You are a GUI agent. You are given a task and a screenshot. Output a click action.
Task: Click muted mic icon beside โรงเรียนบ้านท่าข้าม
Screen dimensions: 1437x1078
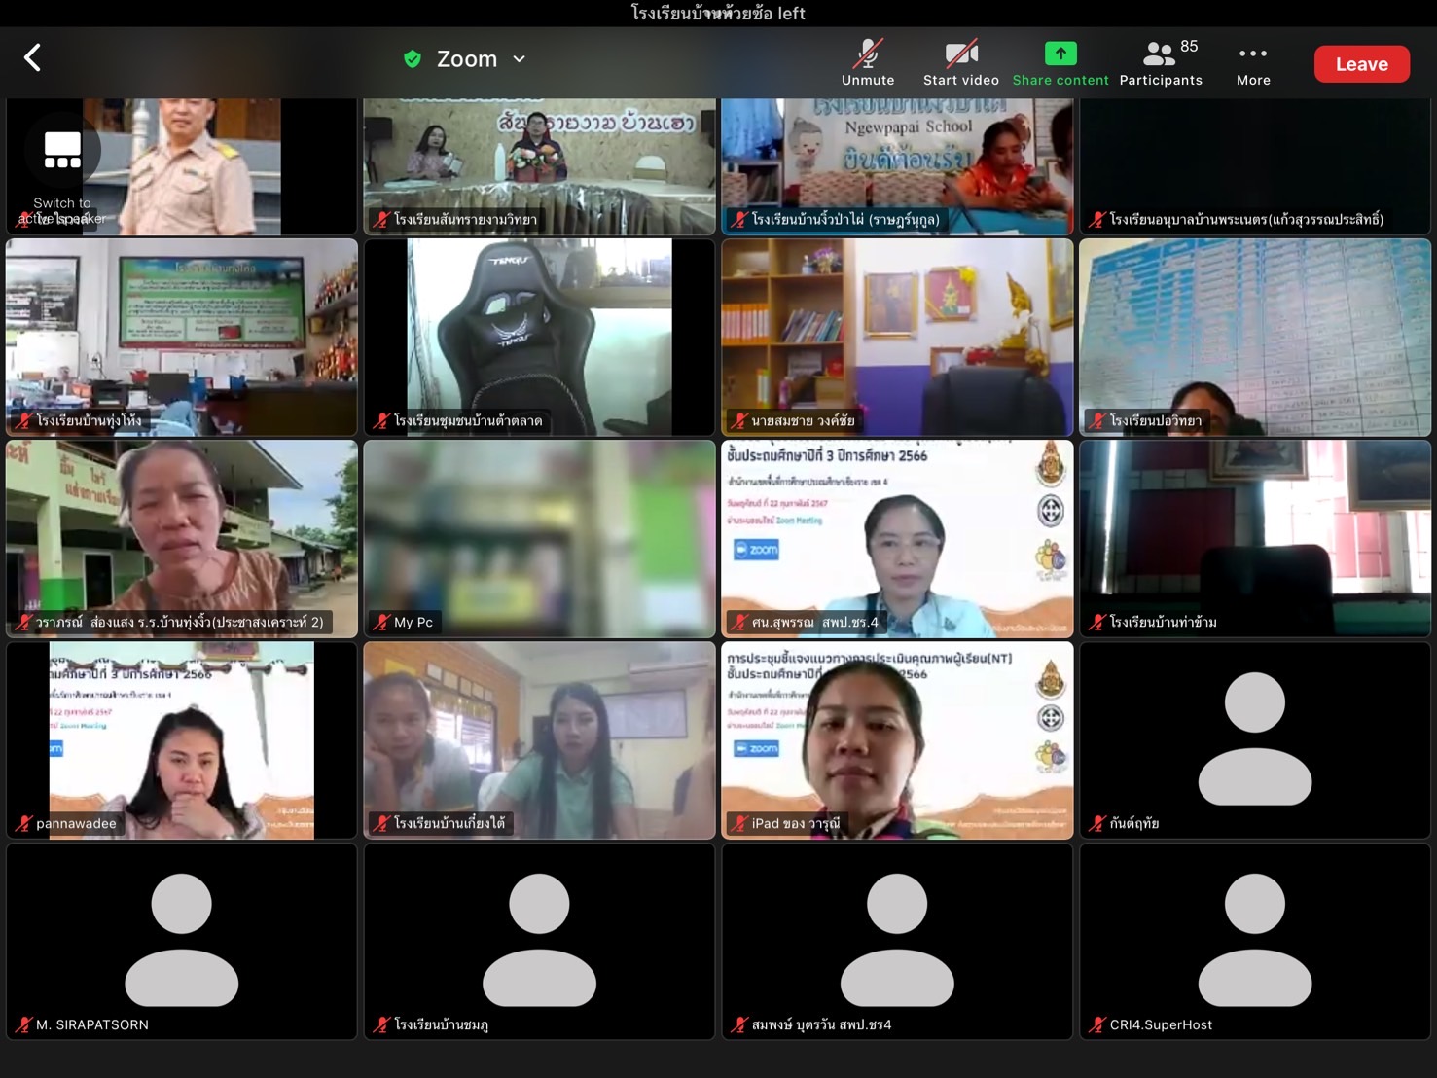[1097, 622]
